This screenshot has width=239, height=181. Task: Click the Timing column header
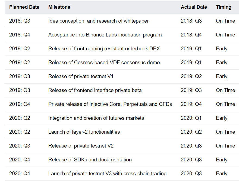coord(224,7)
